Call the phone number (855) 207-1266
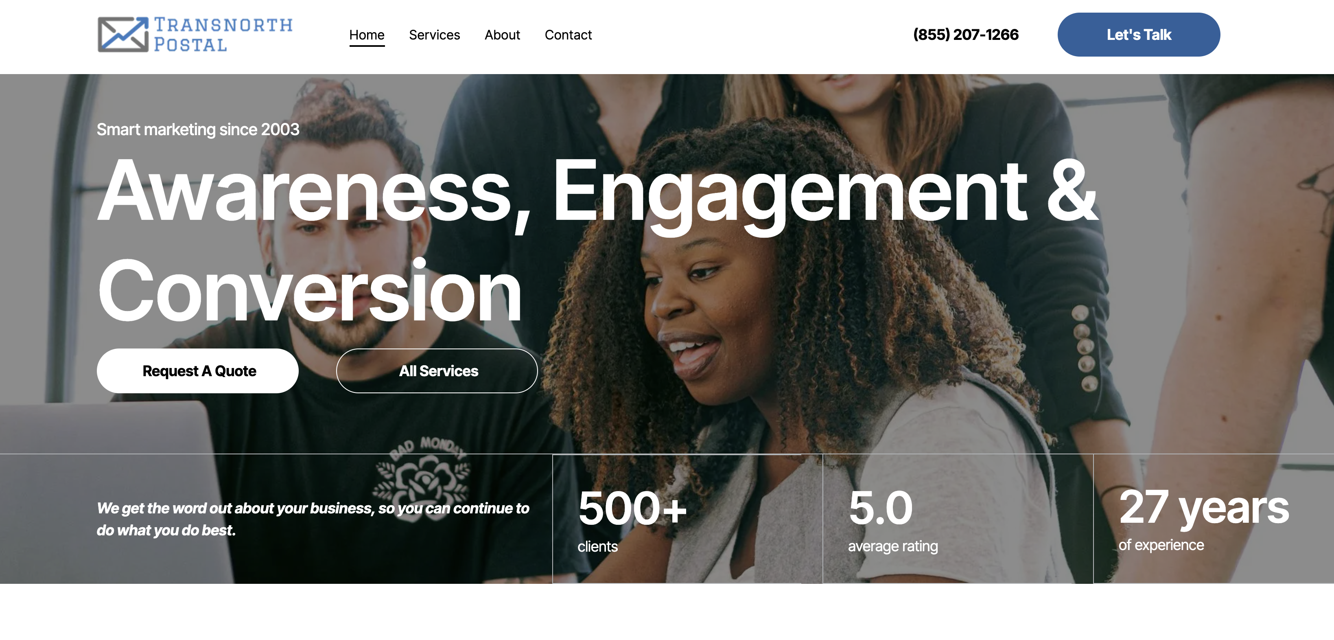 pos(965,35)
